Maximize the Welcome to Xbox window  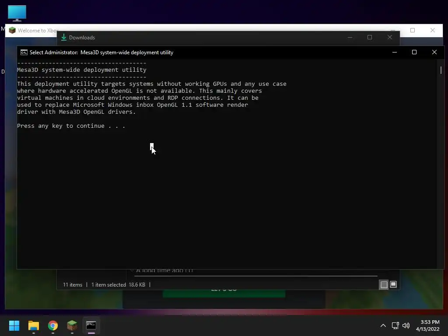click(x=413, y=30)
